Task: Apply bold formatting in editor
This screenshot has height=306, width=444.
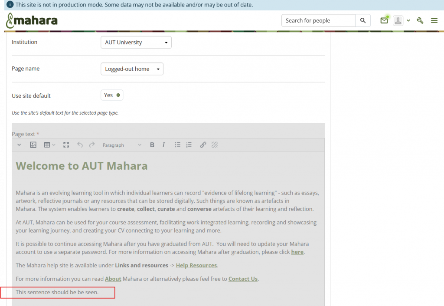Action: (152, 145)
